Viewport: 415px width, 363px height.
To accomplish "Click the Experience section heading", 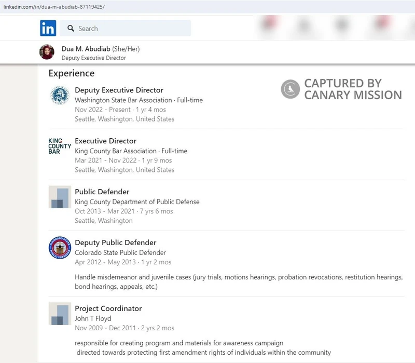I will point(72,73).
